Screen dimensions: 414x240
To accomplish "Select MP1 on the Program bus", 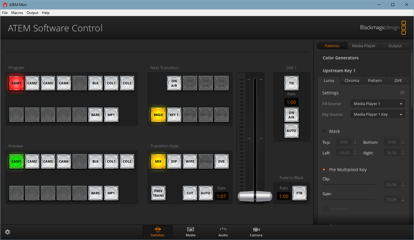I will (111, 115).
